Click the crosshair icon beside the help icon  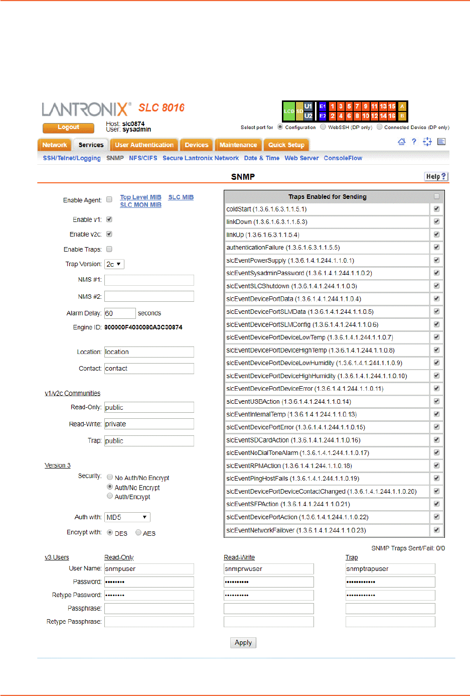(x=427, y=142)
